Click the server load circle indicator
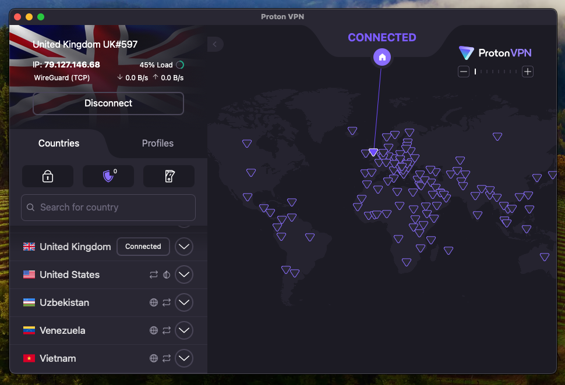This screenshot has height=385, width=565. tap(180, 65)
